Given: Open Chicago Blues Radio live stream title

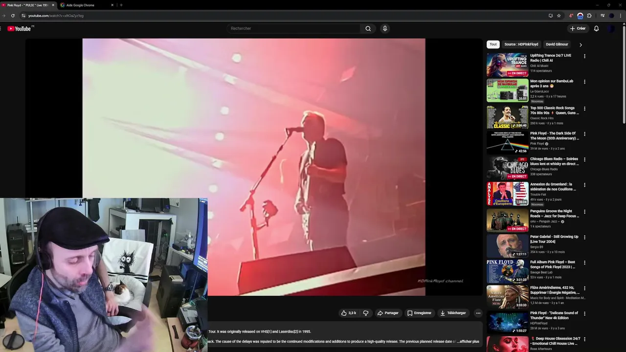Looking at the screenshot, I should coord(554,161).
